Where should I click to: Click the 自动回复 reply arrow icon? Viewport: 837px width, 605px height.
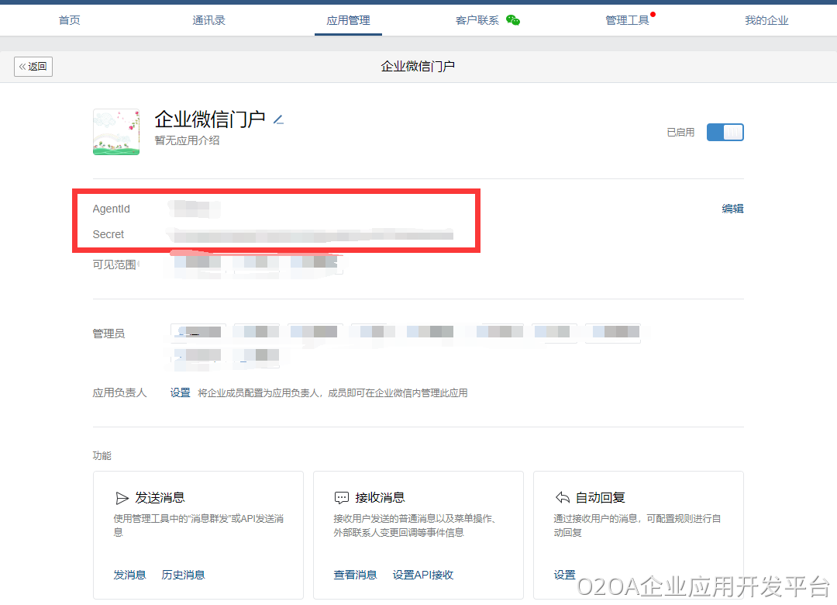[x=563, y=498]
